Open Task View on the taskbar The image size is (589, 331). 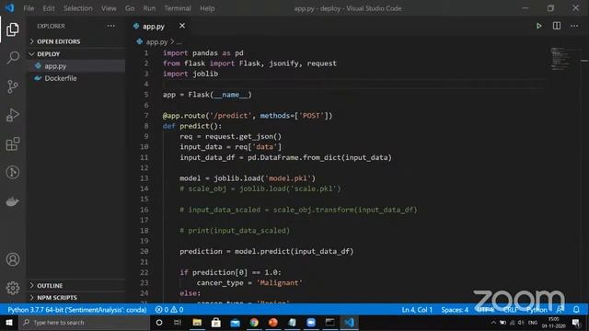point(178,323)
